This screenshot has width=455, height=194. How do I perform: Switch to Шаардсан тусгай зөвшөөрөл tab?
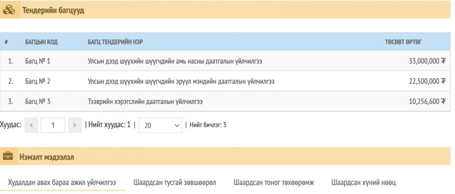point(175,183)
